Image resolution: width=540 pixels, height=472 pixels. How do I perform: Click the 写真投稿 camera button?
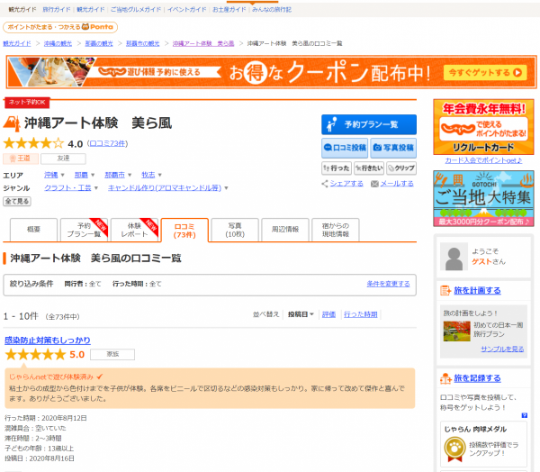pos(393,148)
